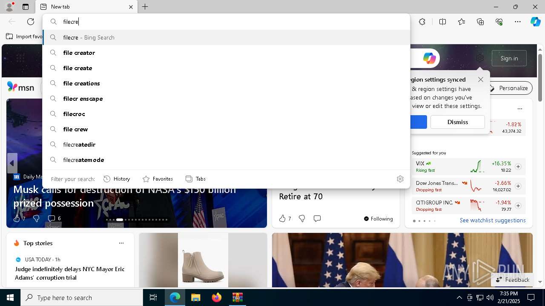Screen dimensions: 545x306
Task: Open Browser essentials heart icon
Action: [499, 22]
